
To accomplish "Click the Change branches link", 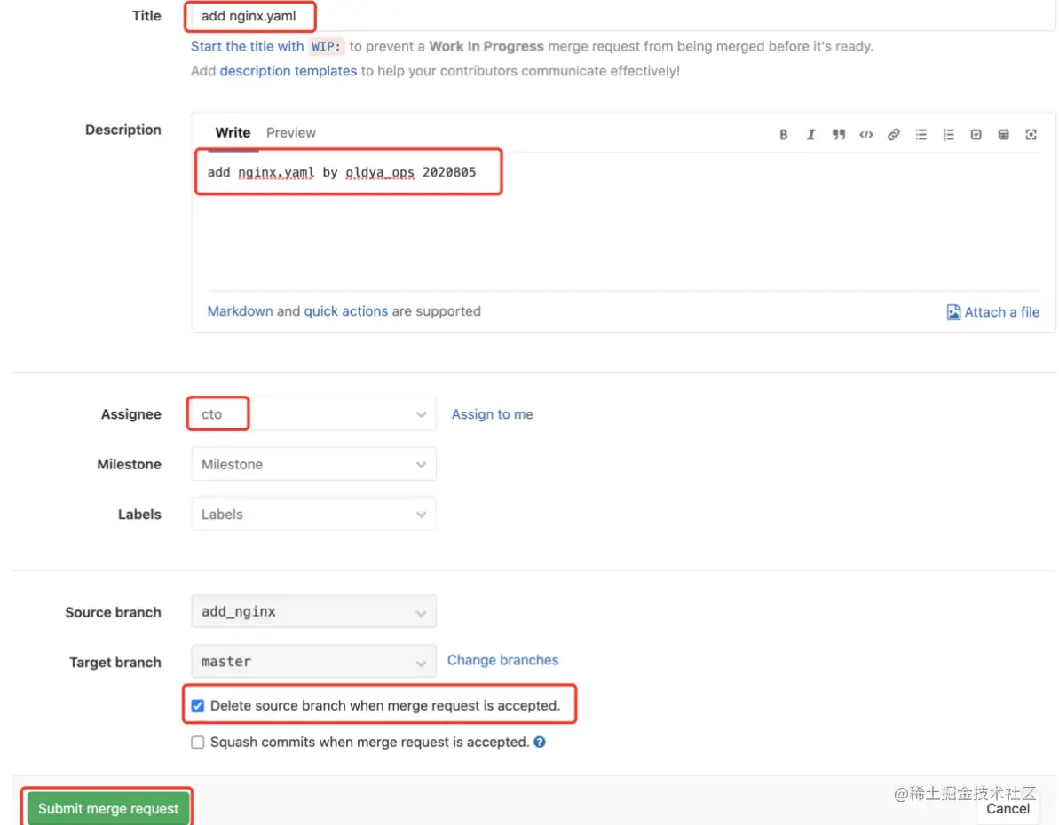I will point(502,660).
